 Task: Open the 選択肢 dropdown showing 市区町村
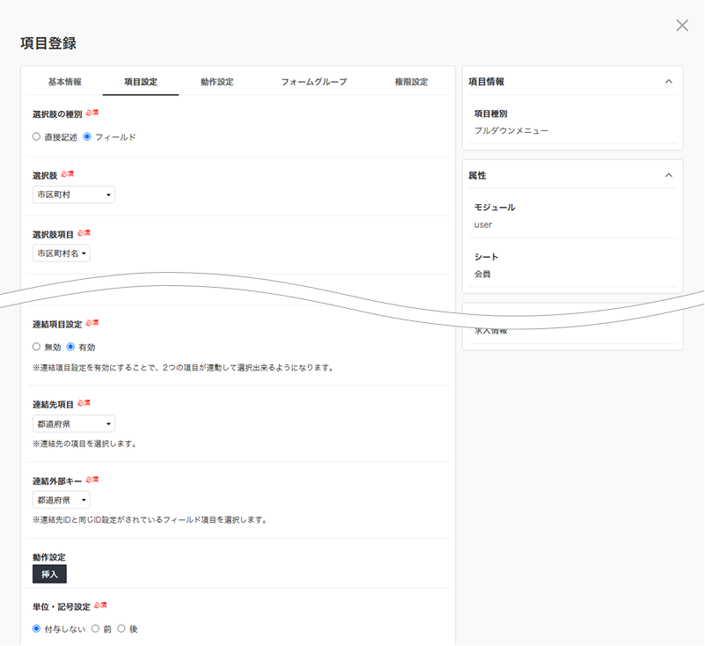73,195
